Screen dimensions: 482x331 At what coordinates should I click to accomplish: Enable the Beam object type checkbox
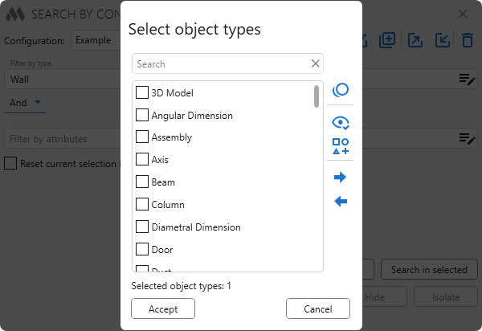(x=142, y=182)
